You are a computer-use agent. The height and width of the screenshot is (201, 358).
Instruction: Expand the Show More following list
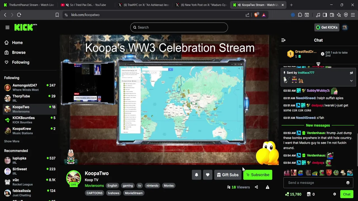pos(12,141)
